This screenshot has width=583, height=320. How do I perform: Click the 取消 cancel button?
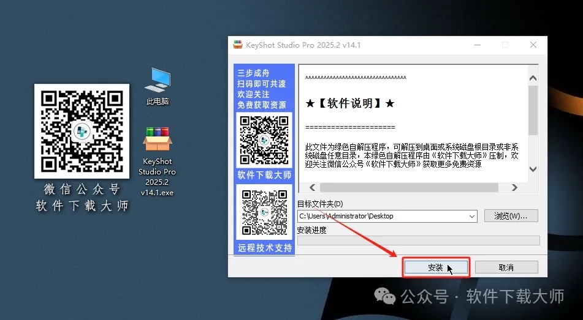coord(506,267)
